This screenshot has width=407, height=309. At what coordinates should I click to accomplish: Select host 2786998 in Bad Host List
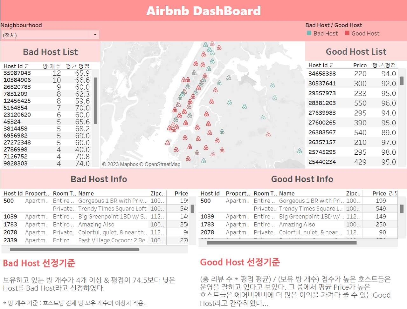[x=15, y=150]
